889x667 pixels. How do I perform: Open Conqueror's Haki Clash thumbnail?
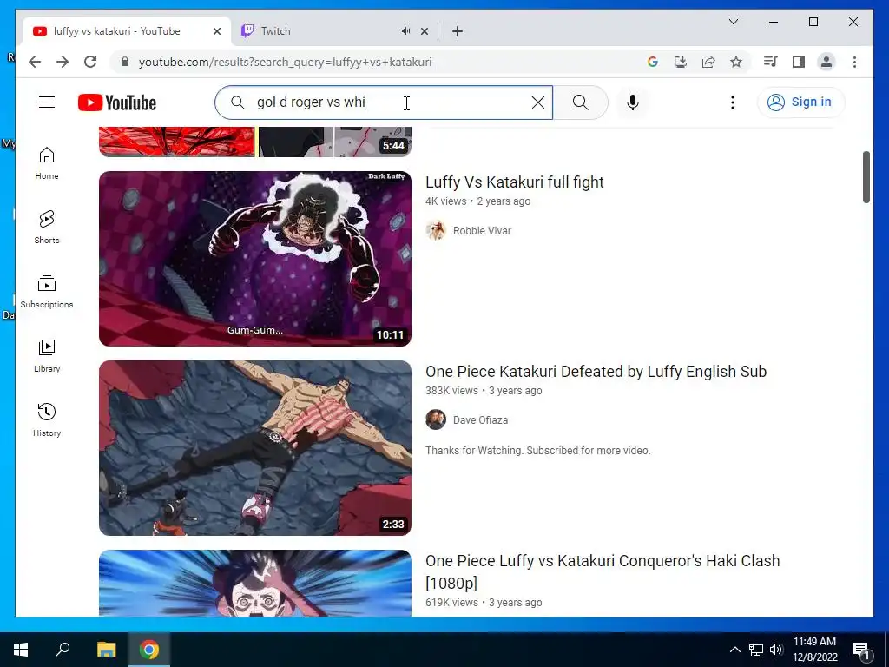coord(255,583)
